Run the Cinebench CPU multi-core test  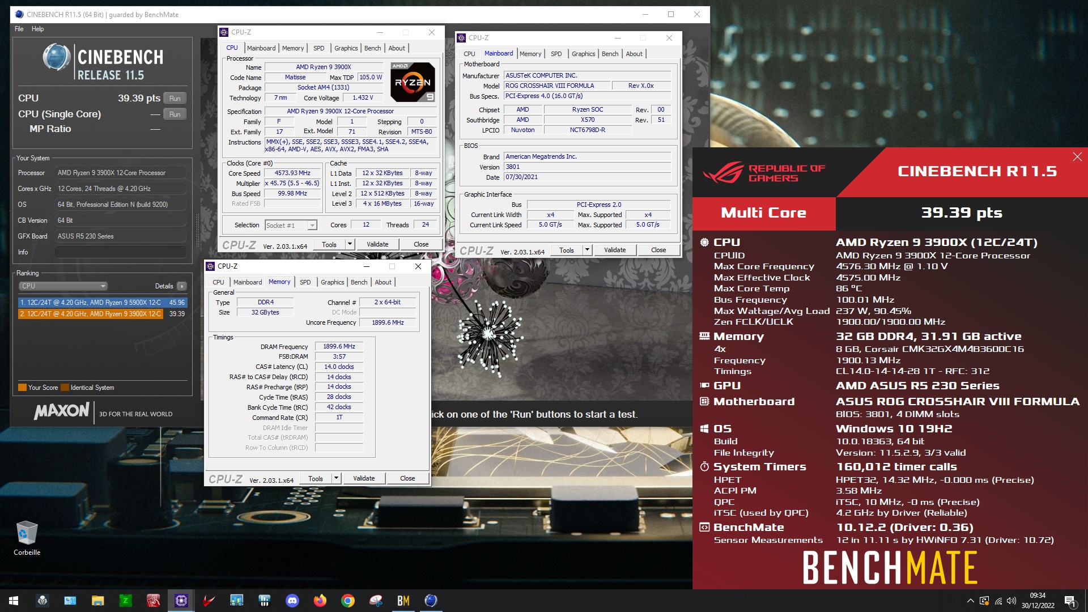175,99
